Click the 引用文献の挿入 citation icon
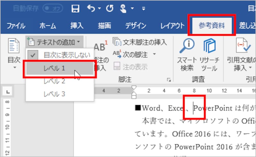Image resolution: width=256 pixels, height=157 pixels. [243, 46]
